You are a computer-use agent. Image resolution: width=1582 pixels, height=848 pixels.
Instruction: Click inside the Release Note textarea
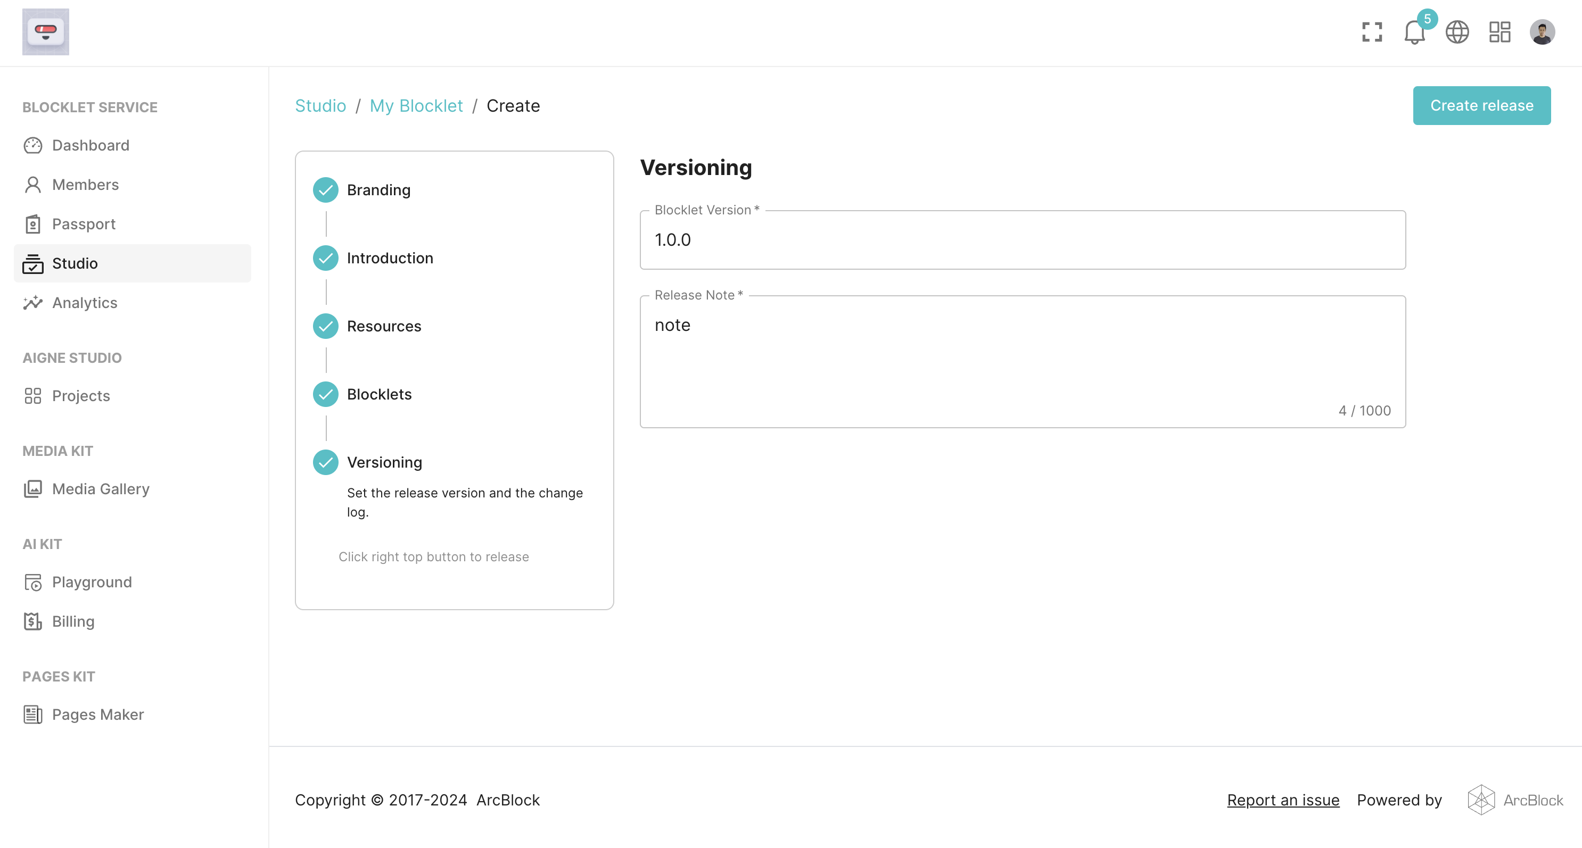coord(1022,362)
